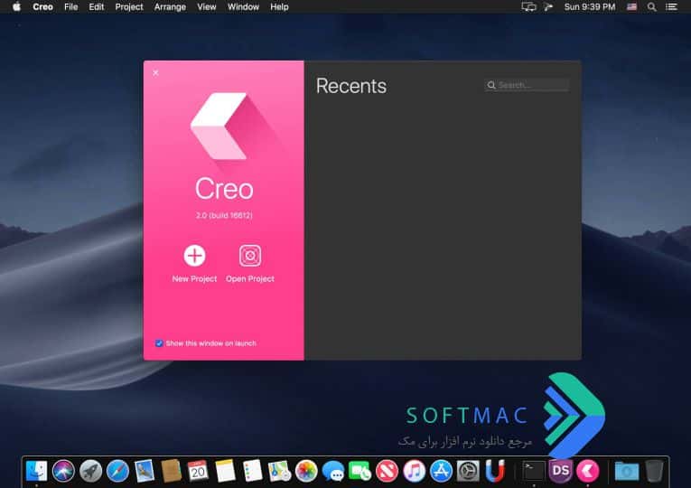
Task: Open the Mail stamp icon in dock
Action: click(x=145, y=470)
